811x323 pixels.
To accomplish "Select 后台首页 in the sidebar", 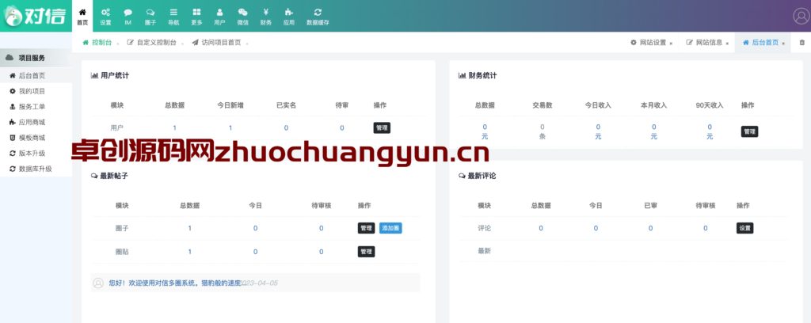I will pyautogui.click(x=36, y=75).
